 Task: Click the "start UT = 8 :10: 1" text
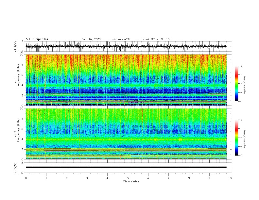[x=158, y=39]
